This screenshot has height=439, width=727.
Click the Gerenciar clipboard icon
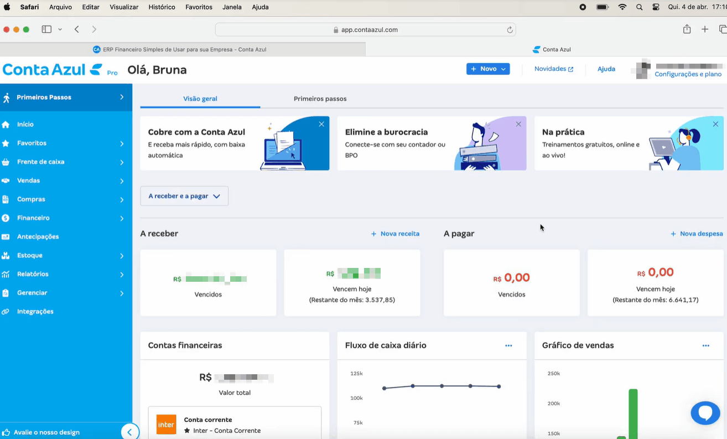click(x=6, y=293)
